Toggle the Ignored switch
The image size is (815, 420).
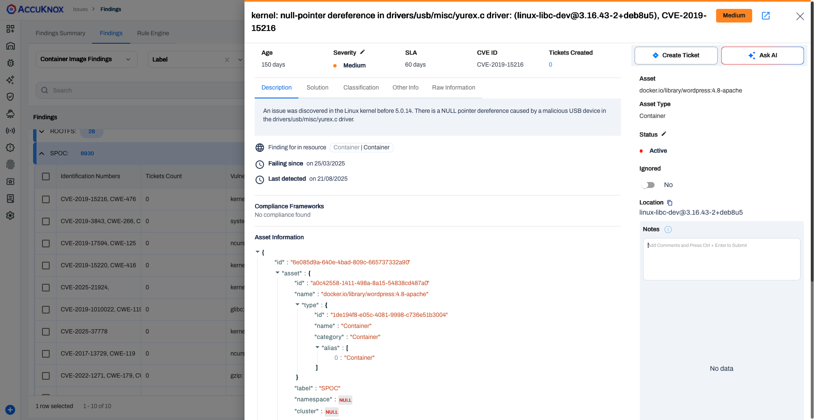648,185
